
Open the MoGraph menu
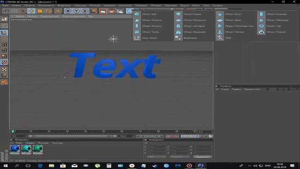pos(156,5)
